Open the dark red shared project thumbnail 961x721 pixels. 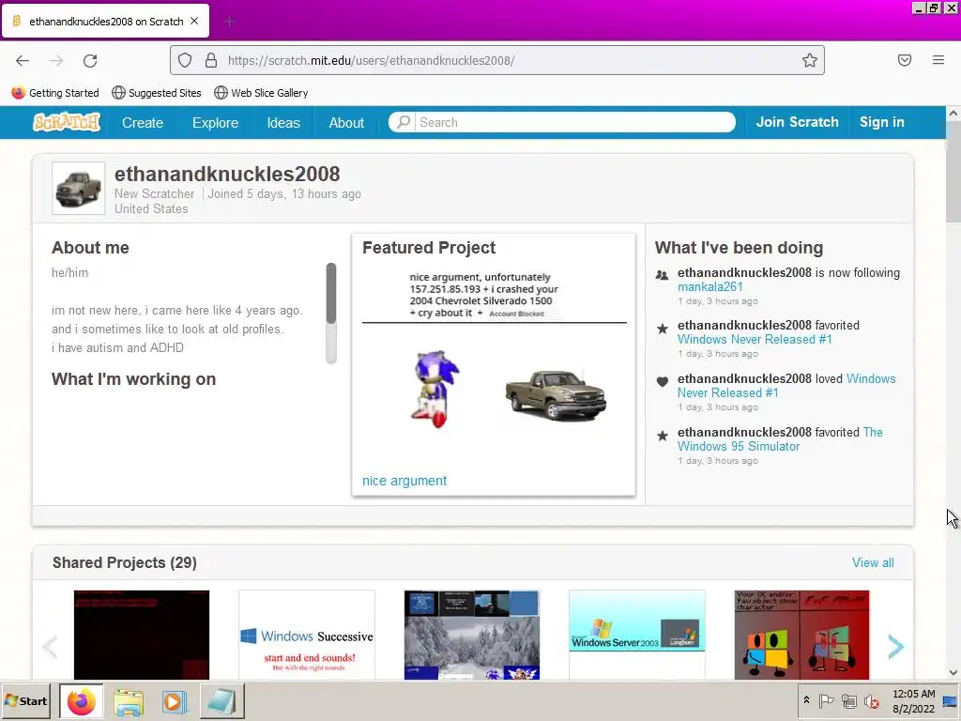(x=142, y=635)
